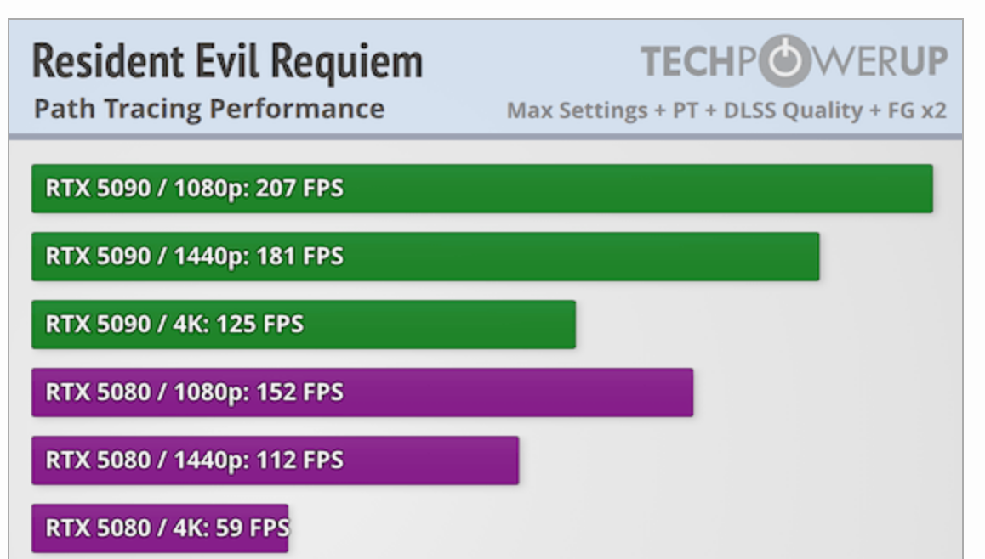
Task: Click the "Path Tracing Performance" subtitle
Action: [x=208, y=109]
